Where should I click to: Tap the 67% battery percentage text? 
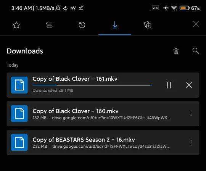tap(195, 8)
